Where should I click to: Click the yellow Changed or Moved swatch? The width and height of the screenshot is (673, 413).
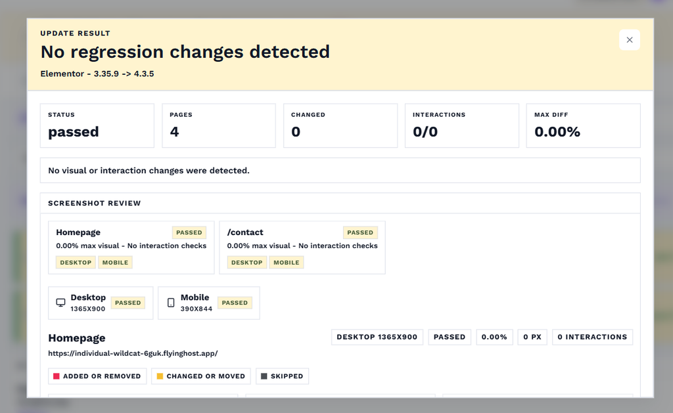(160, 376)
